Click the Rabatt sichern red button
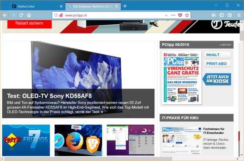244x161 pixels. point(29,23)
